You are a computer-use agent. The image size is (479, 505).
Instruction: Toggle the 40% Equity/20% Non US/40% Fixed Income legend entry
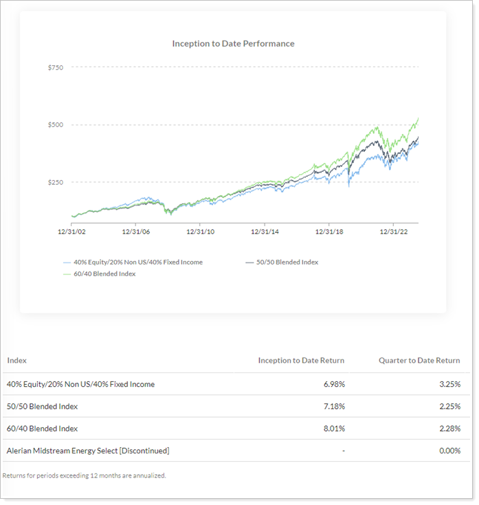(137, 262)
